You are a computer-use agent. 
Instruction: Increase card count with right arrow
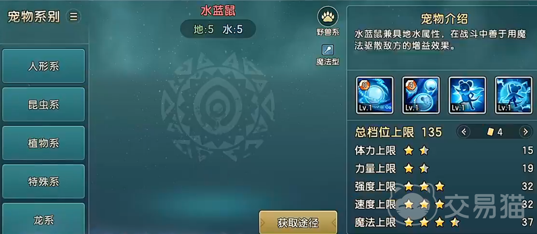[526, 132]
